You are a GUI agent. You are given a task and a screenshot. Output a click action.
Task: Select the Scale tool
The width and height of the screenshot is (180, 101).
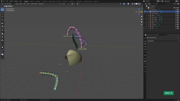pyautogui.click(x=3, y=23)
